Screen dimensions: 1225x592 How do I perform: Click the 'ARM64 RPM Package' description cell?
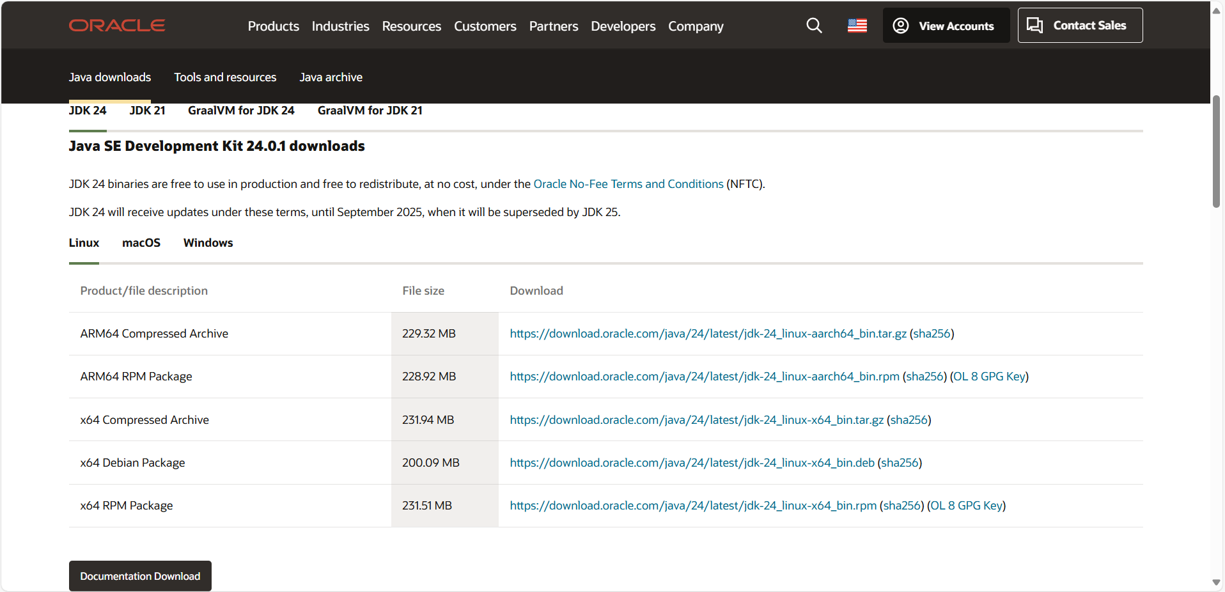pyautogui.click(x=230, y=377)
